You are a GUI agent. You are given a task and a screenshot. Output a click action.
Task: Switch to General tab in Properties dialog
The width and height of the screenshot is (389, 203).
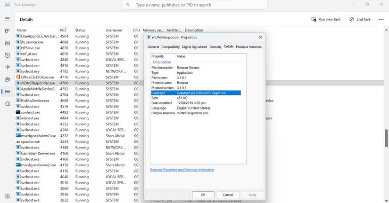click(x=153, y=47)
